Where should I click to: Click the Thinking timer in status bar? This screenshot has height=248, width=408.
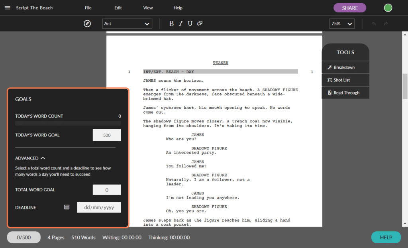[x=169, y=237]
